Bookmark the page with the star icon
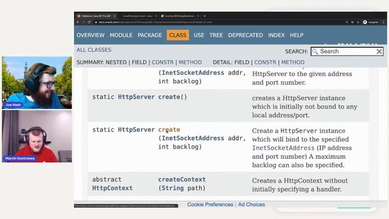 358,22
